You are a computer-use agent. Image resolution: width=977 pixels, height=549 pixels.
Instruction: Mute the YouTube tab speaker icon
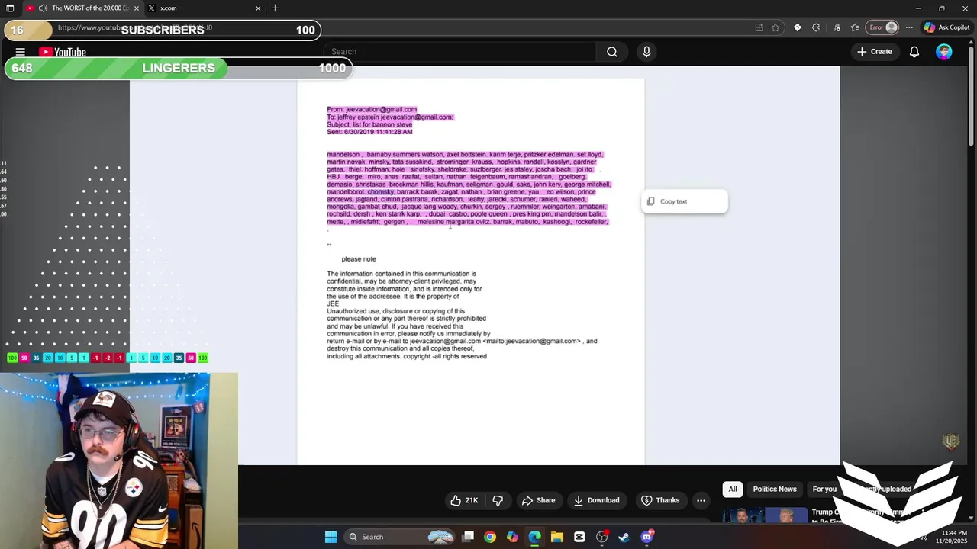(43, 8)
